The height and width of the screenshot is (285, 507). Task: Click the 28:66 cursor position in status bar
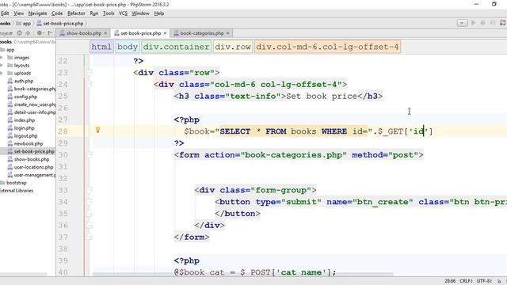click(450, 282)
